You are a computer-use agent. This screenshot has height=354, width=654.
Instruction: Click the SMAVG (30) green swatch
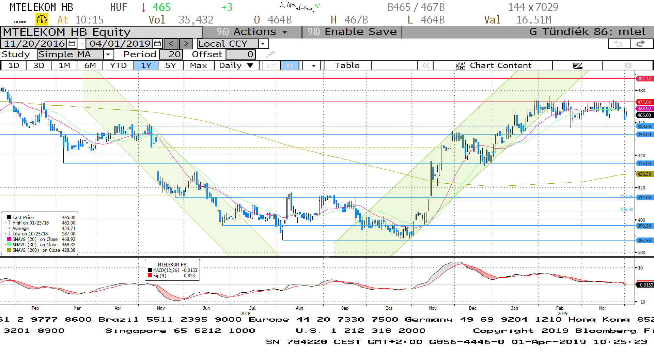pos(10,245)
